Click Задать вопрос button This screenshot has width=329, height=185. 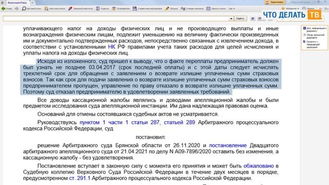pos(275,2)
